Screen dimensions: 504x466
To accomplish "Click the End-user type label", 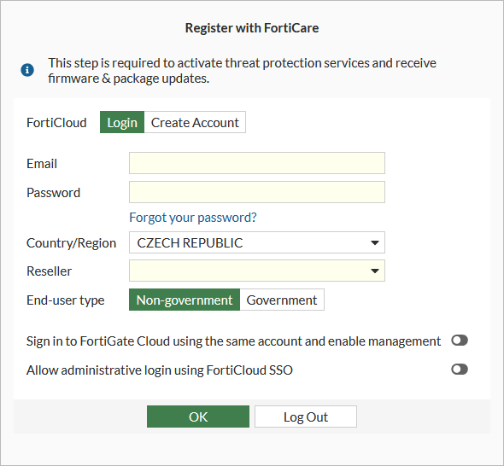I will 66,300.
